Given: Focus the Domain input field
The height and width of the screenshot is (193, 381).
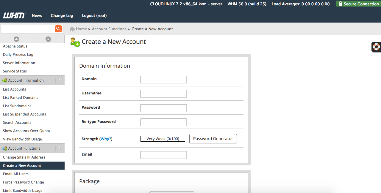Looking at the screenshot, I should [163, 80].
